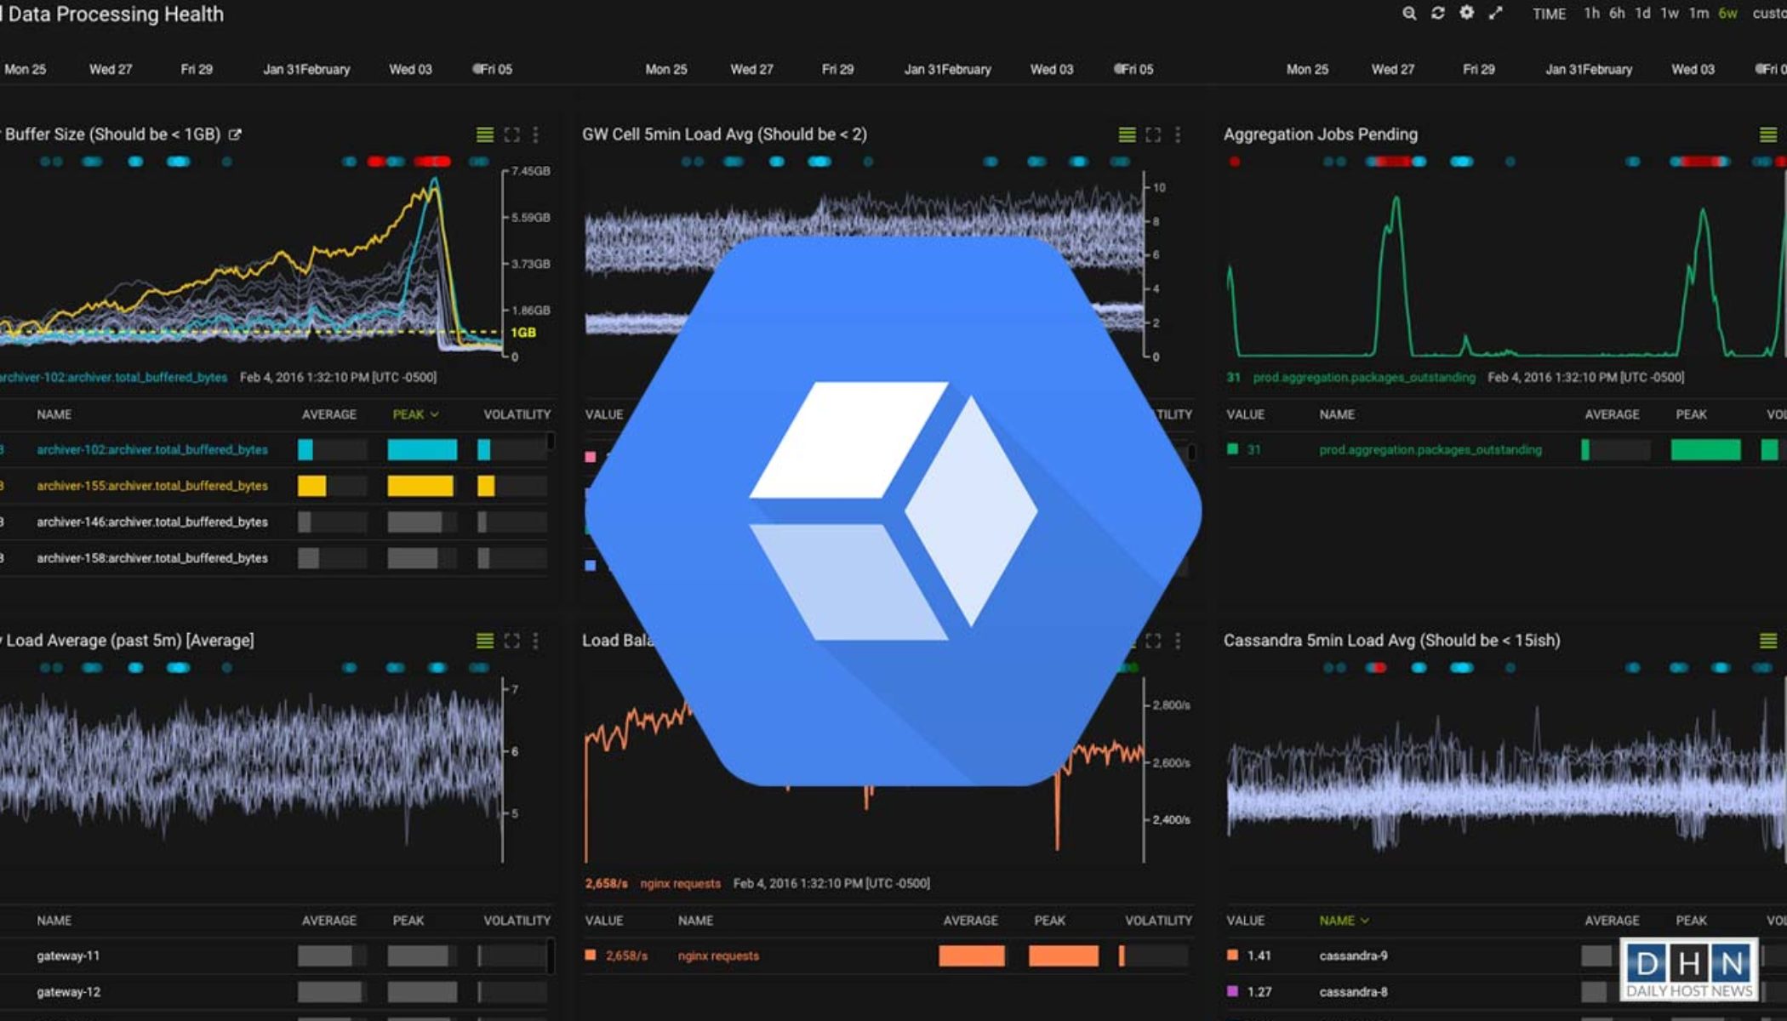This screenshot has height=1021, width=1787.
Task: Toggle prod.aggregation.packages_outstanding series dot
Action: click(x=1231, y=449)
